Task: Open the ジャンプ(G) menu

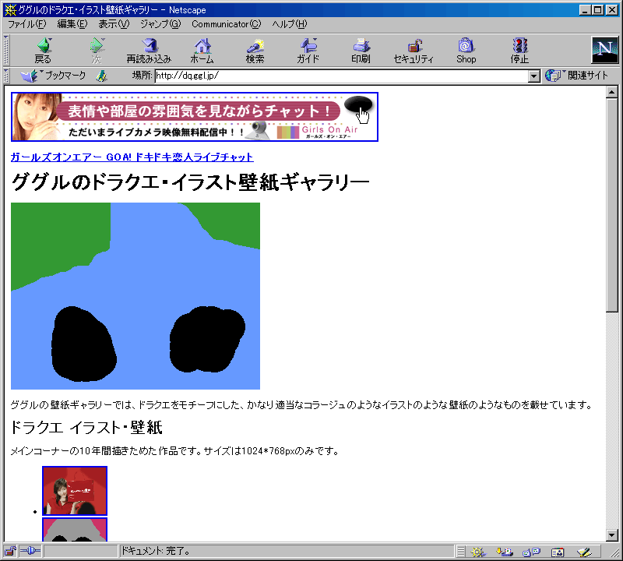Action: point(160,24)
